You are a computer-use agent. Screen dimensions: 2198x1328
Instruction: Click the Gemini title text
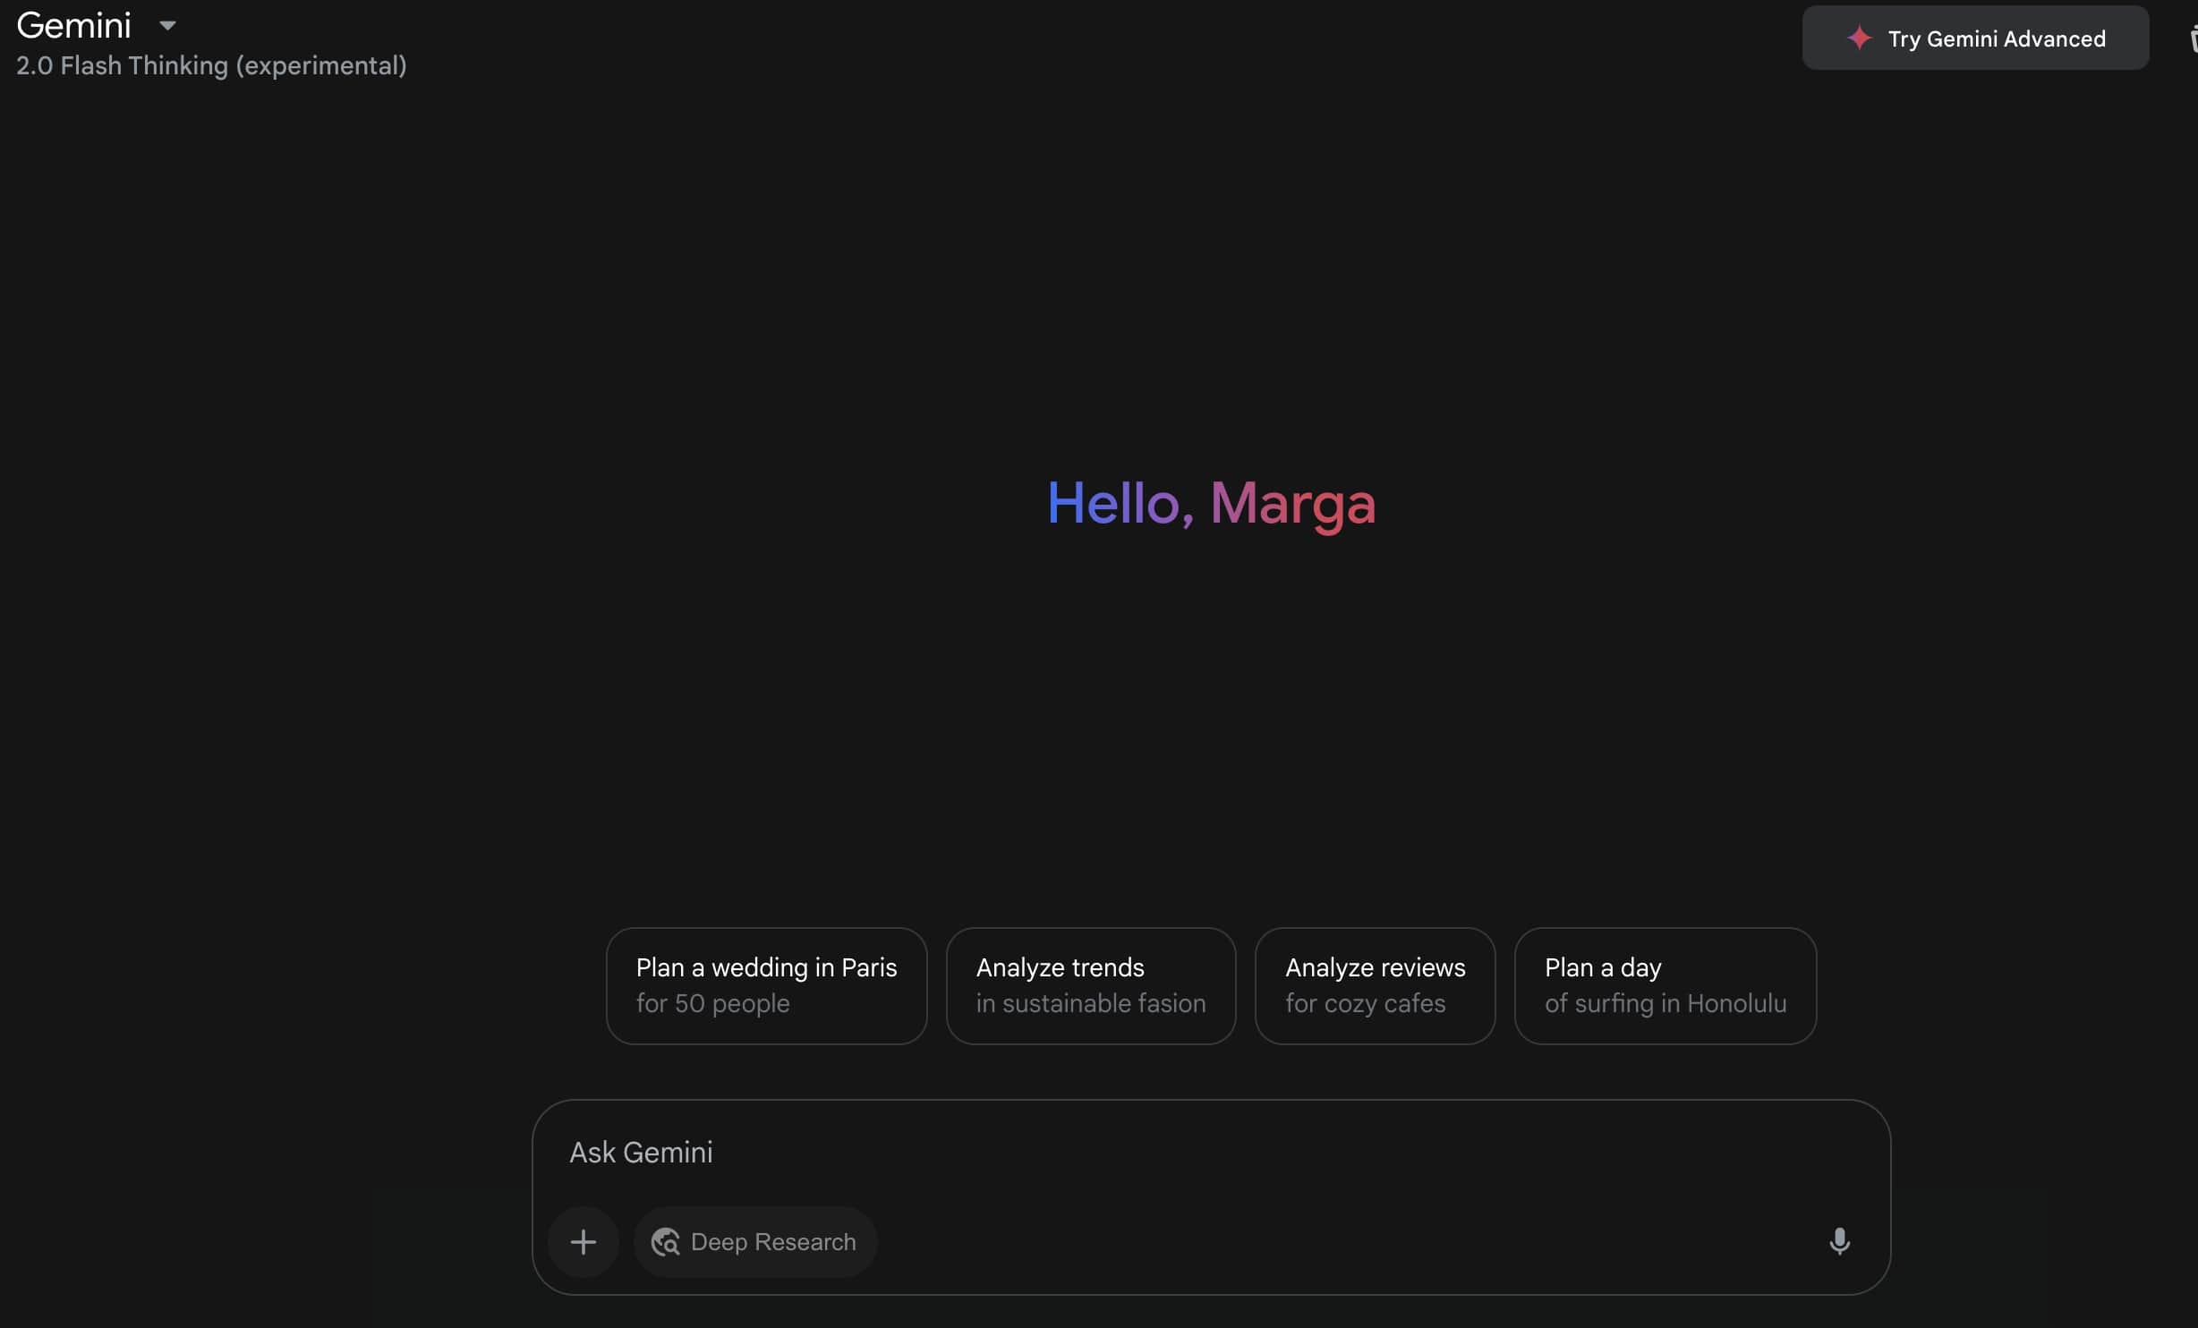73,26
